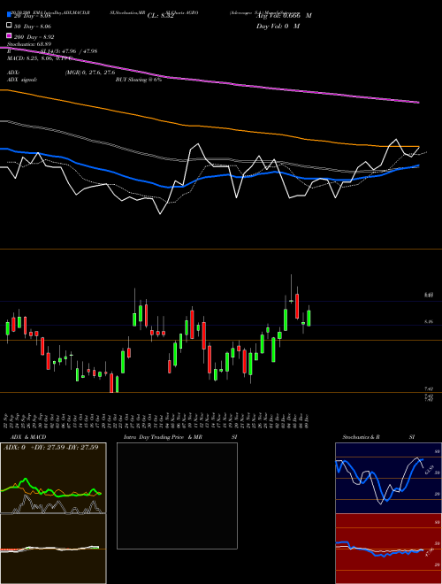Click the 8.16 price axis label
The width and height of the screenshot is (442, 584).
coord(428,321)
